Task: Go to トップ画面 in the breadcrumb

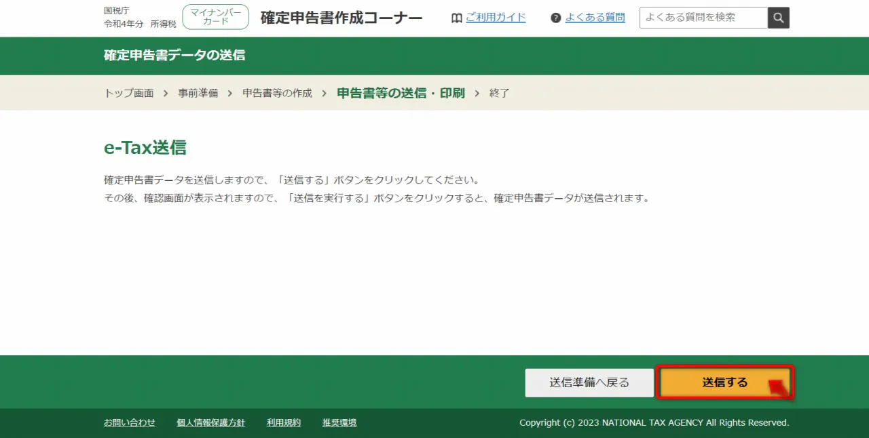Action: (x=129, y=93)
